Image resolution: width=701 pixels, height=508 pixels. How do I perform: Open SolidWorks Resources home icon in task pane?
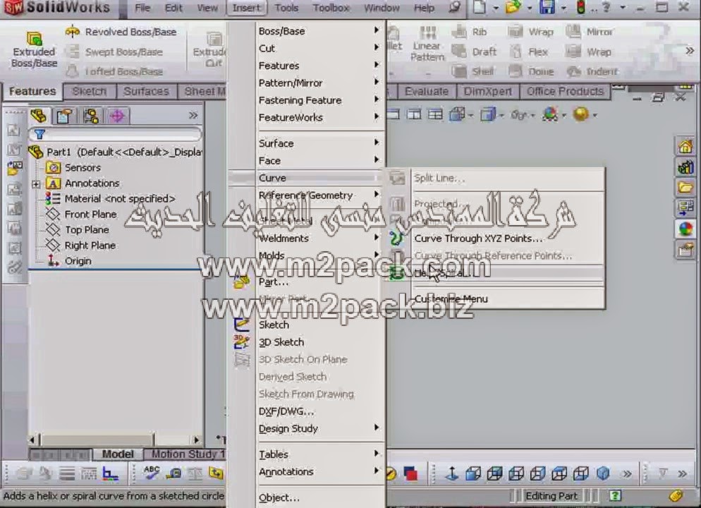(x=685, y=146)
